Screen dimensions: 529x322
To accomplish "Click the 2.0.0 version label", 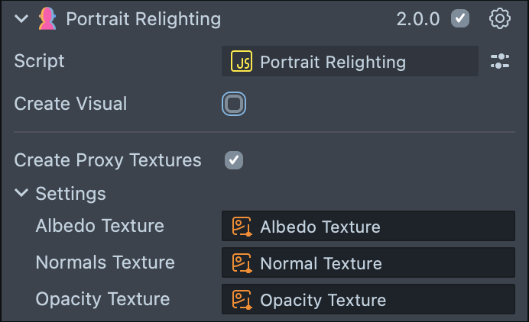I will click(417, 19).
